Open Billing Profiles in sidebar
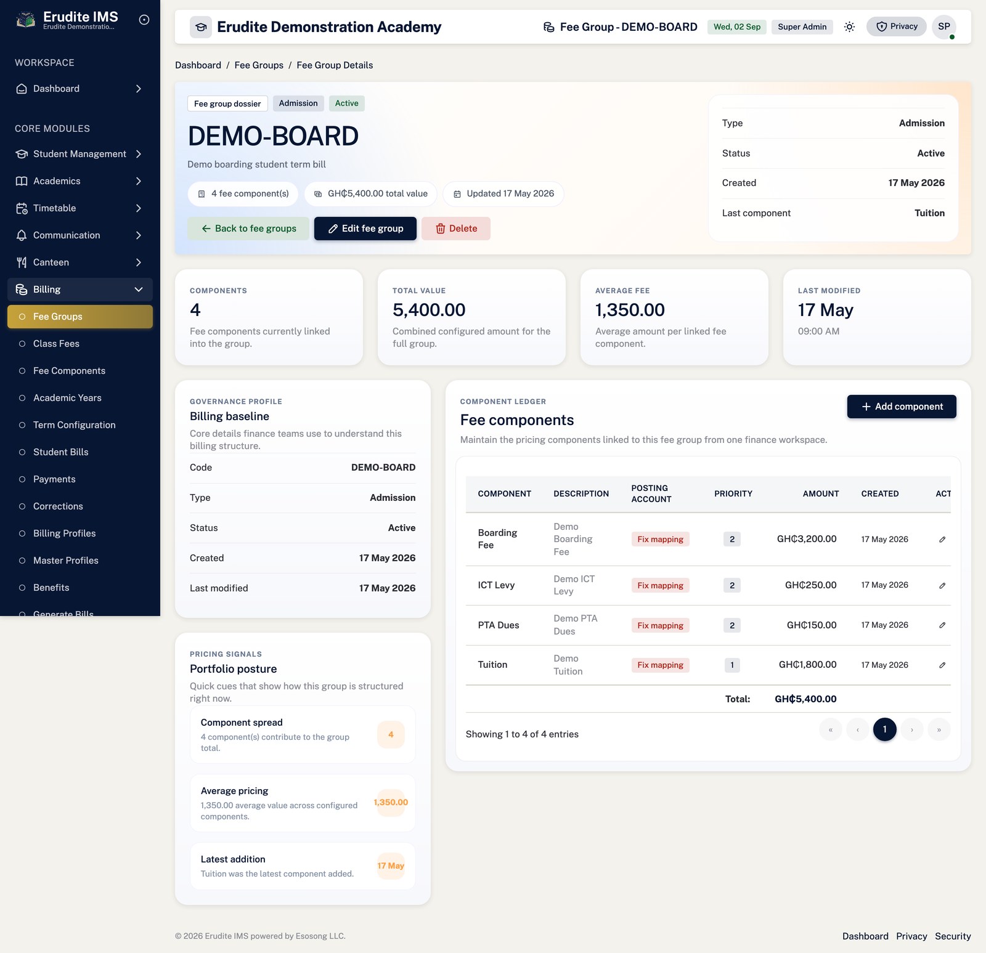The image size is (986, 953). [80, 533]
